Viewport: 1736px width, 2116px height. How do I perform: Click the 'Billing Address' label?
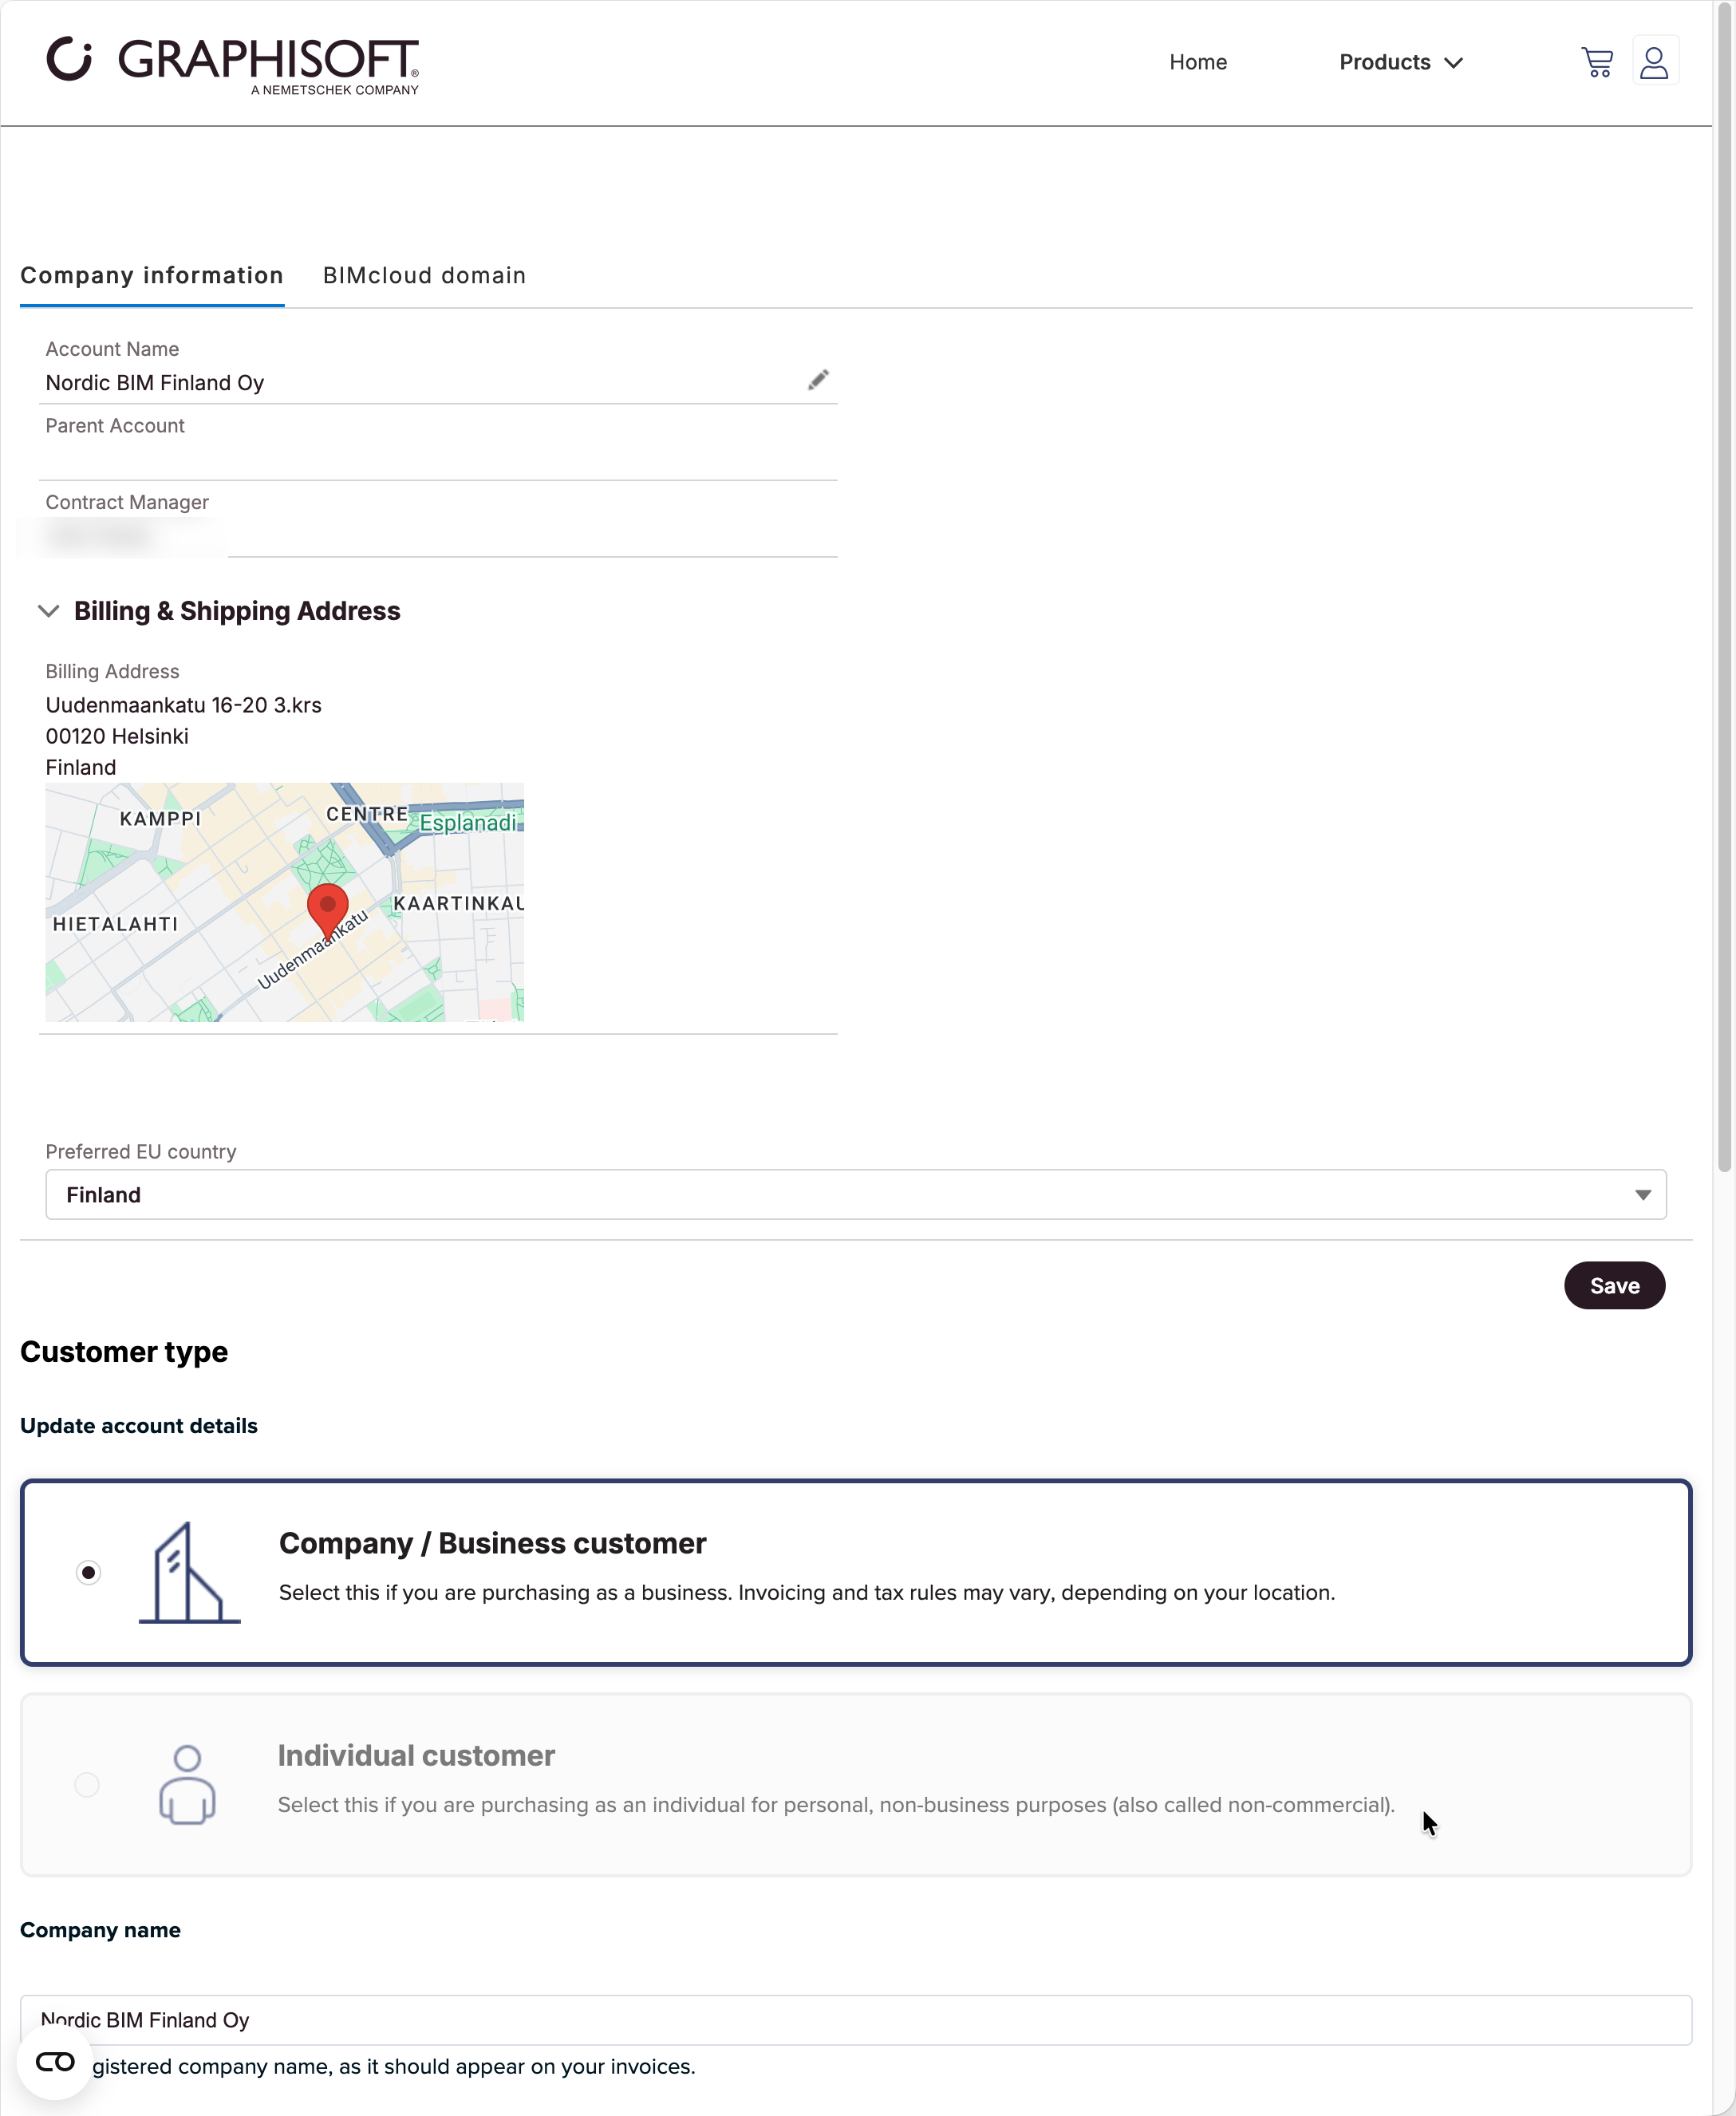click(x=112, y=672)
